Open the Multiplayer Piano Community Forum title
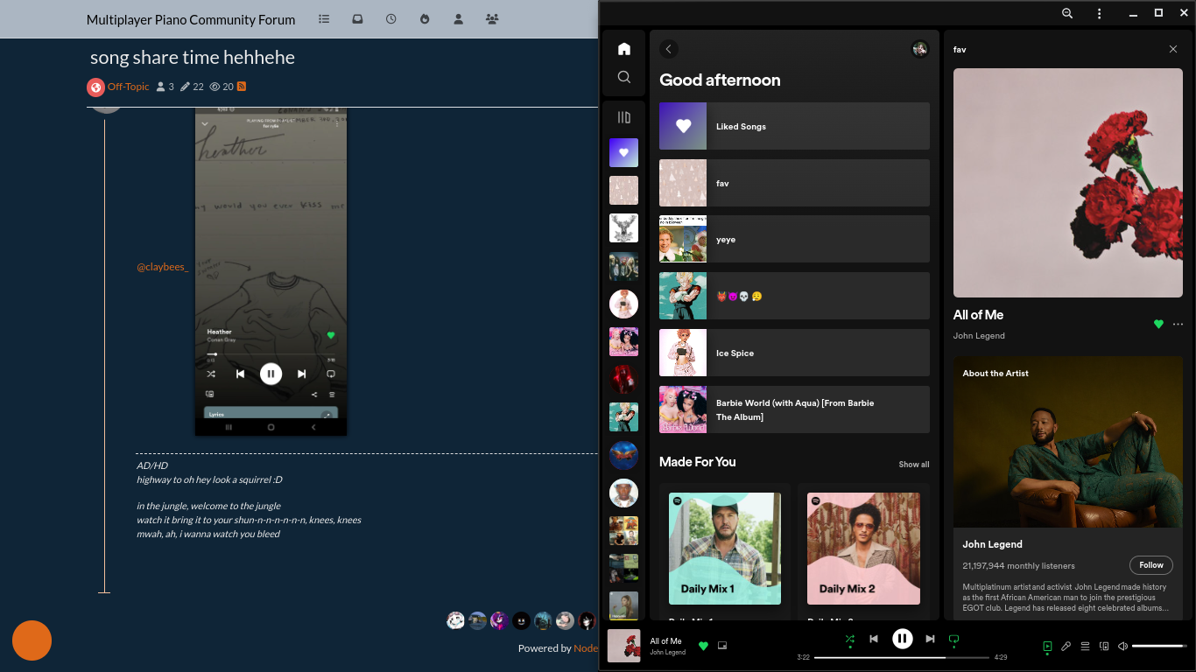Viewport: 1196px width, 672px height. pos(191,19)
